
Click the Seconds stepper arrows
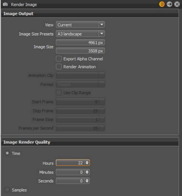click(x=87, y=181)
